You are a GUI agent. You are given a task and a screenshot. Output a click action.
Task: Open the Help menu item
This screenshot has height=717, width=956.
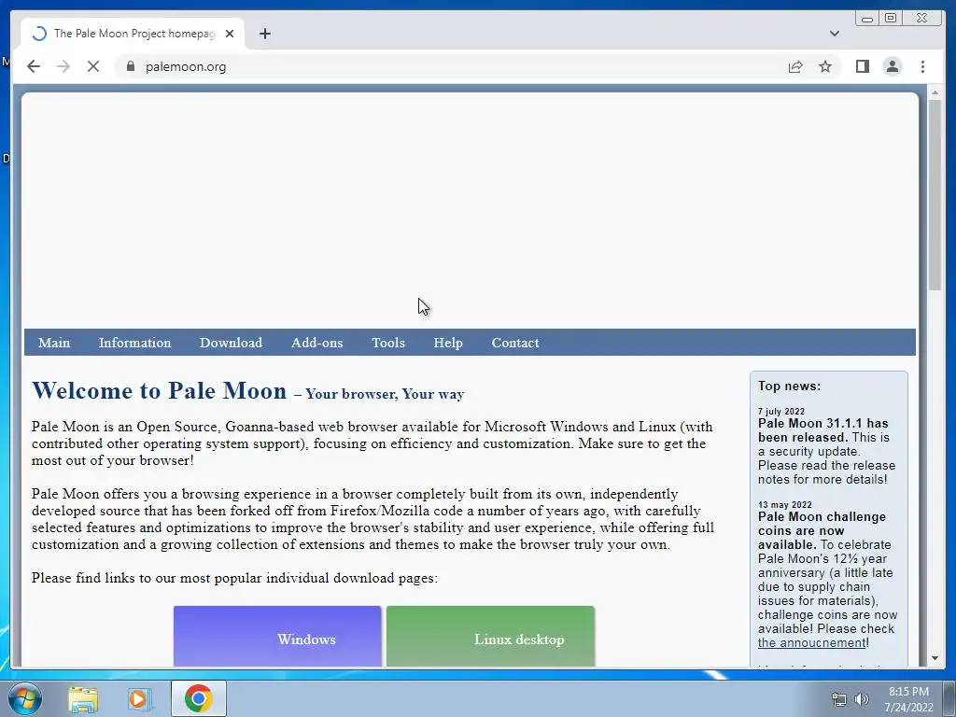448,343
